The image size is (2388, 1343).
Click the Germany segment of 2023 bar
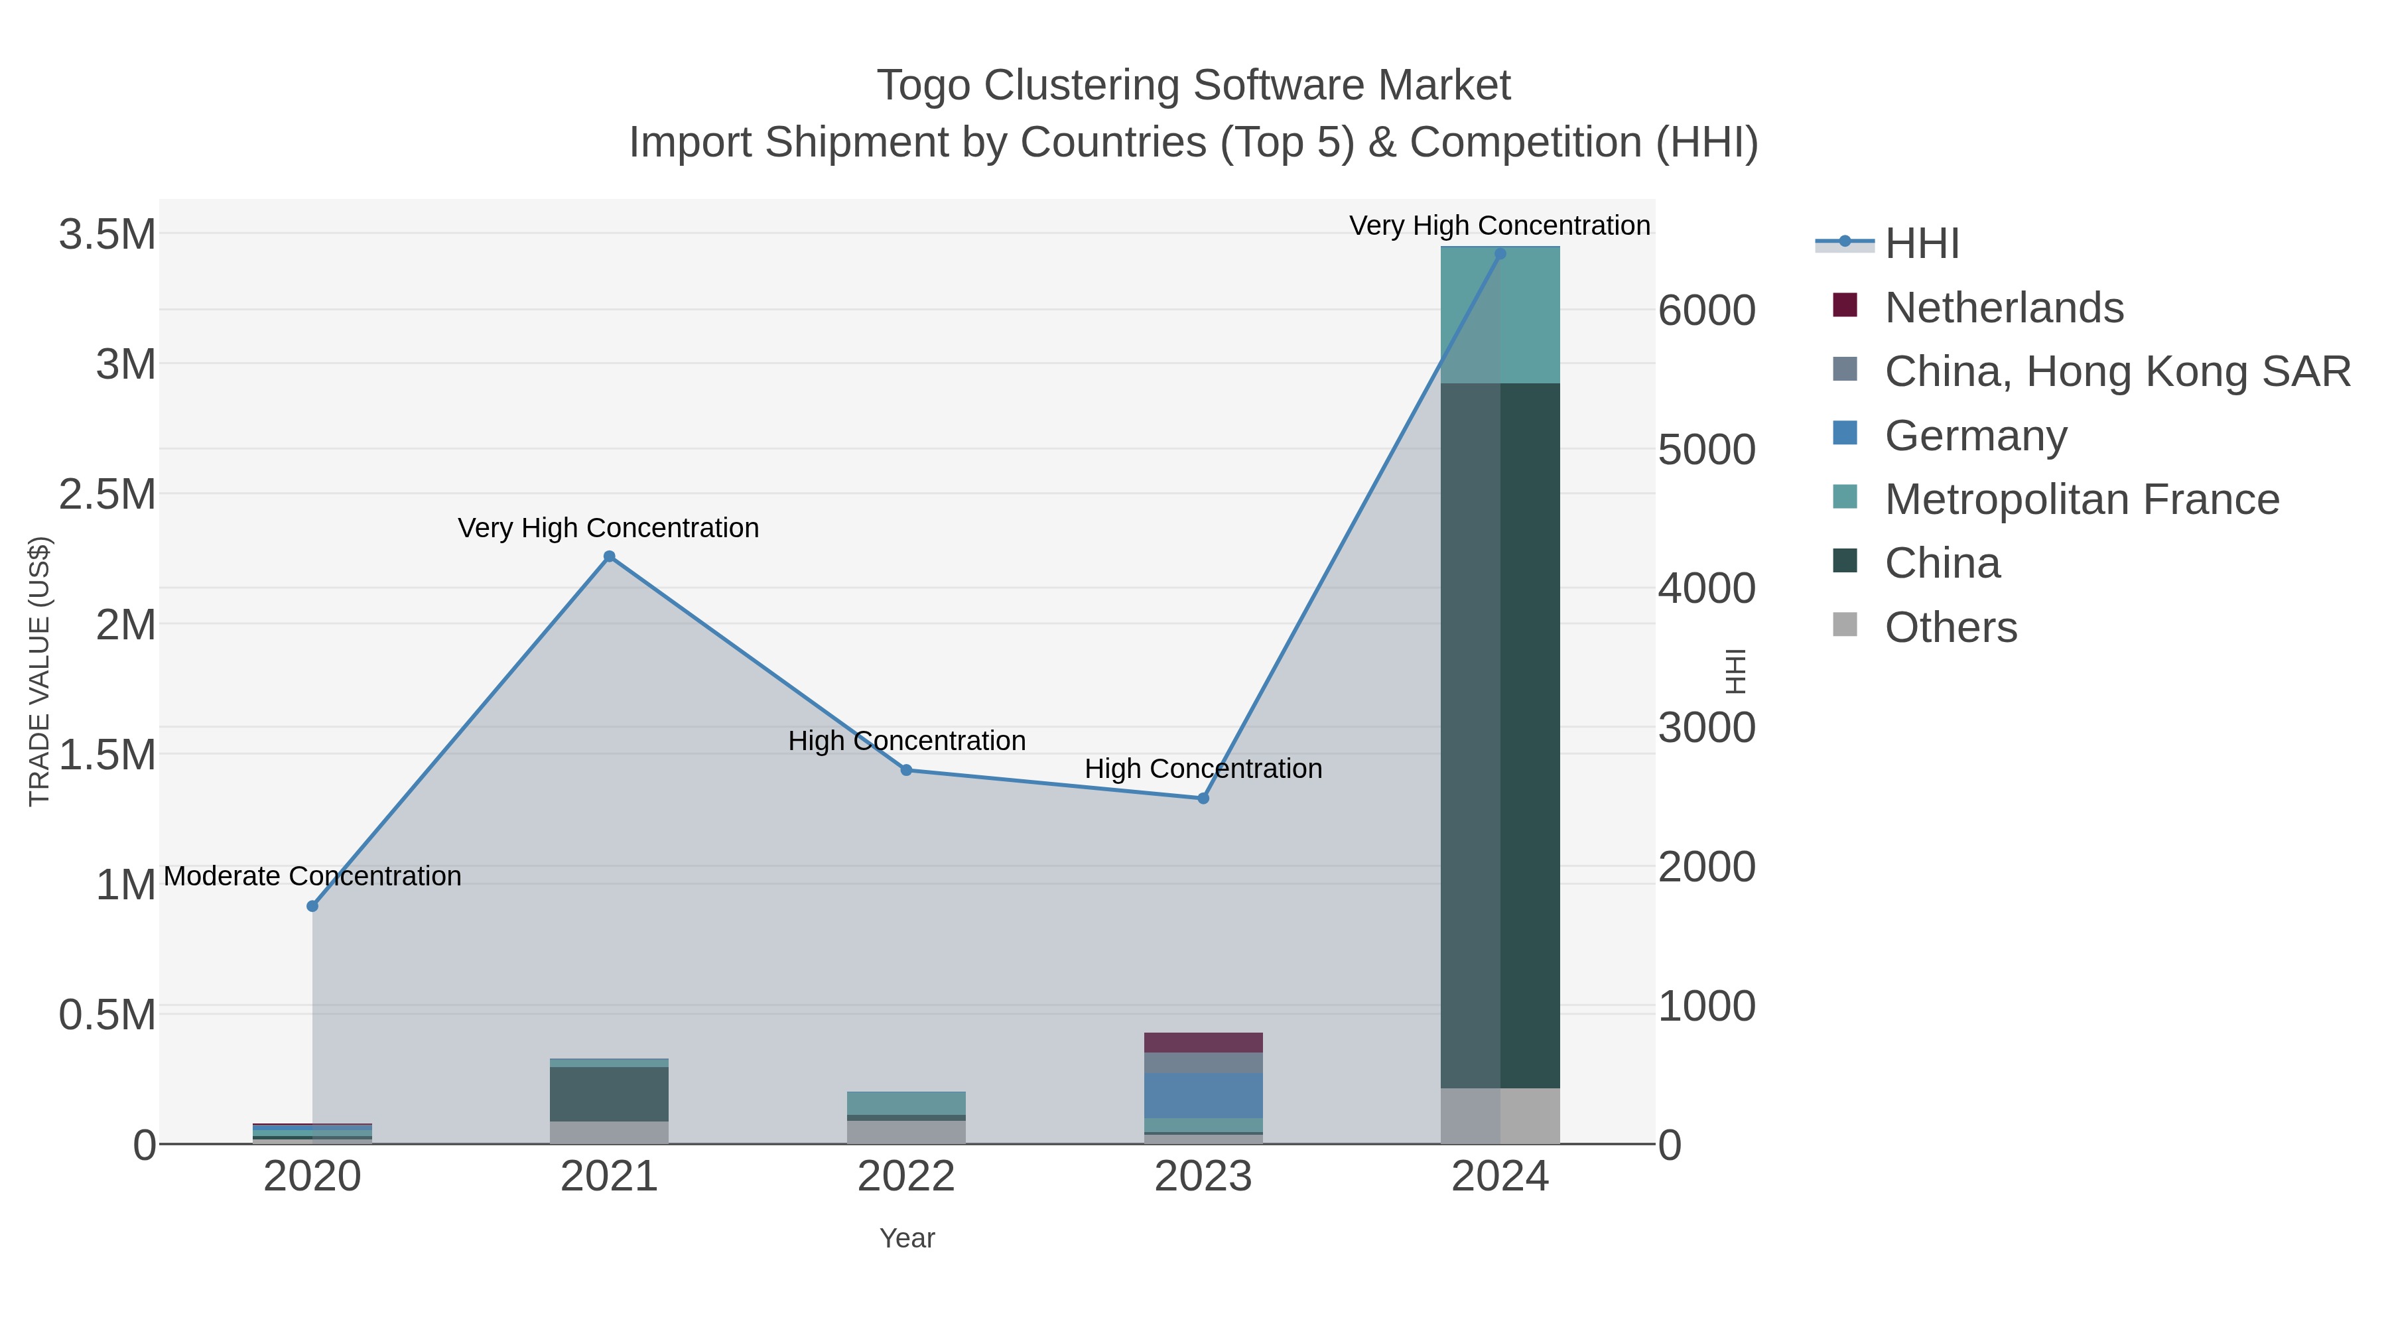pyautogui.click(x=1203, y=1094)
